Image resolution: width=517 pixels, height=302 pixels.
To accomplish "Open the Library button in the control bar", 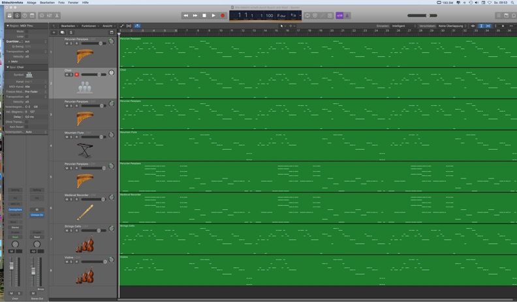I will coord(10,16).
